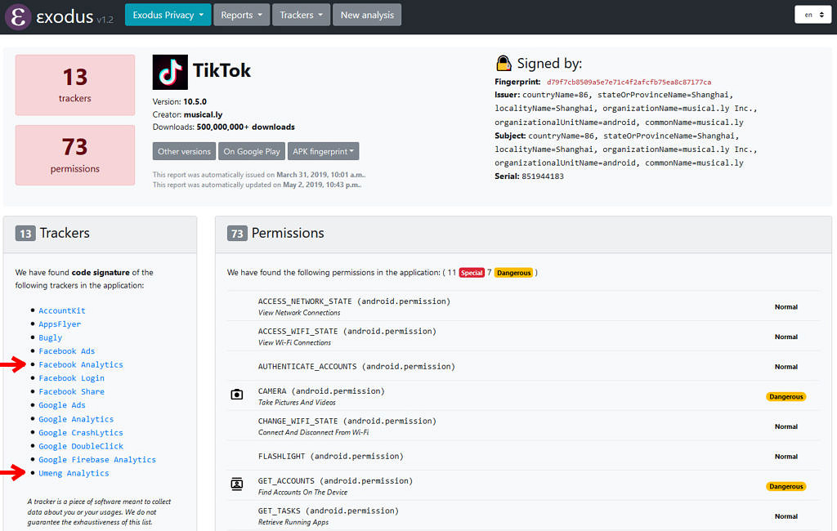The image size is (837, 531).
Task: Click the Dangerous badge on CAMERA row
Action: (x=786, y=396)
